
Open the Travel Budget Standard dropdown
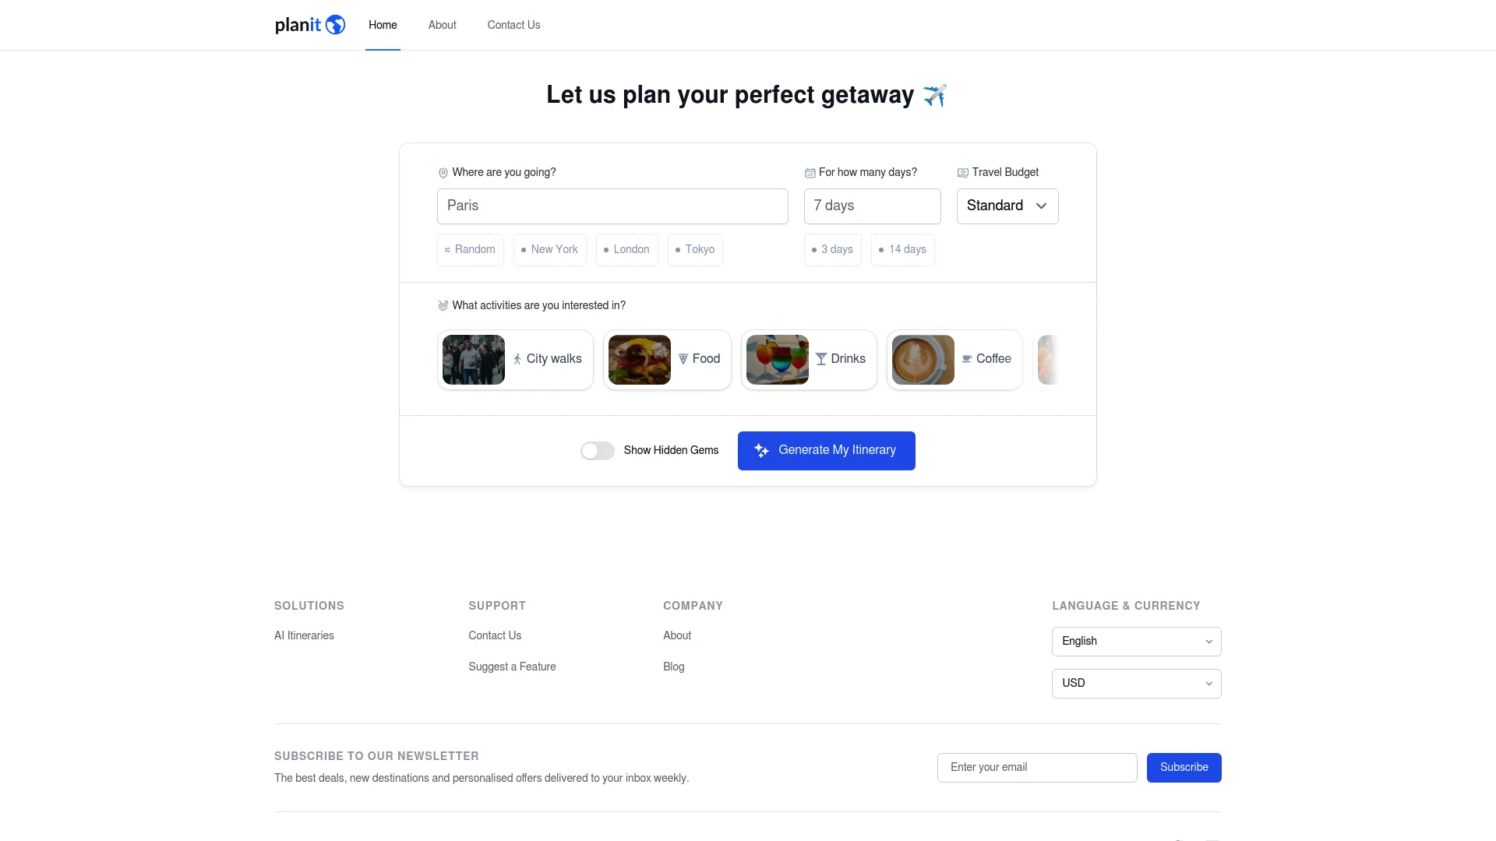pos(1007,206)
